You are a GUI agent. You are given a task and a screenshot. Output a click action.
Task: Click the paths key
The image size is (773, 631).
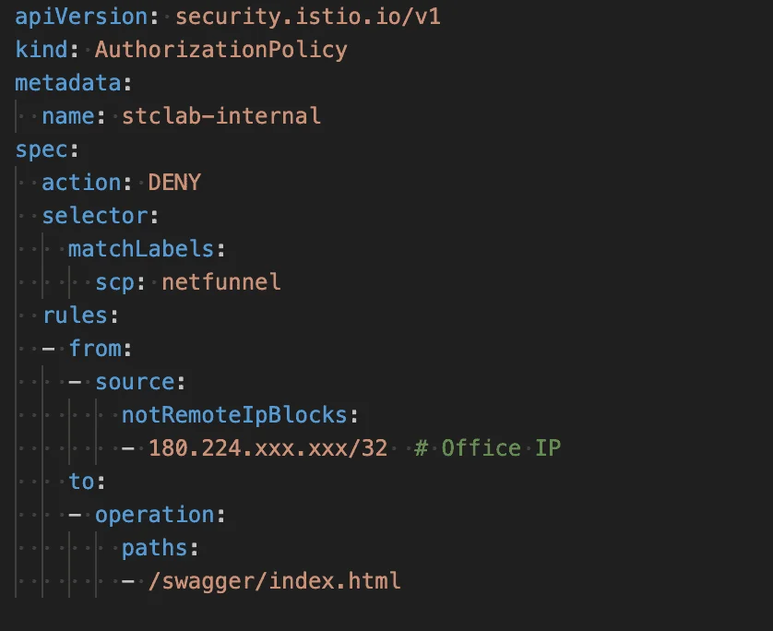[x=154, y=548]
